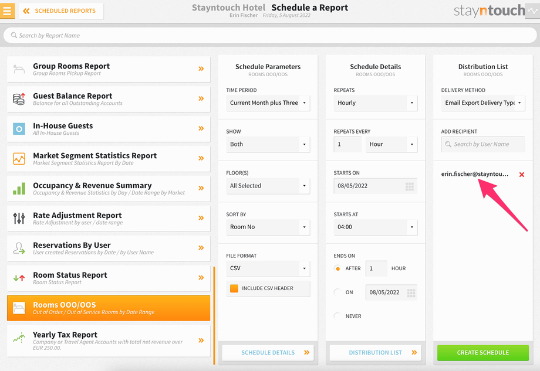Open the File Format CSV dropdown

[268, 268]
